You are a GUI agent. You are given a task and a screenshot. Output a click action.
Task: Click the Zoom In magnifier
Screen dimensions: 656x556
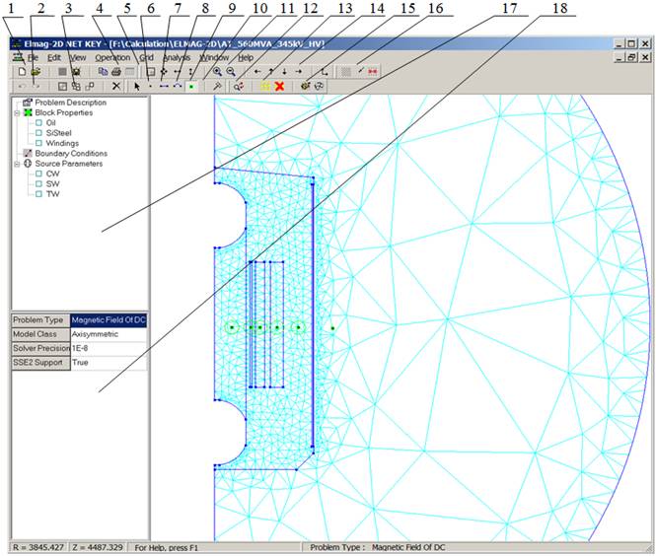(217, 72)
